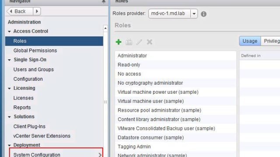Click the navigator scroll up arrow
Viewport: 280px width, 157px height.
coord(105,28)
